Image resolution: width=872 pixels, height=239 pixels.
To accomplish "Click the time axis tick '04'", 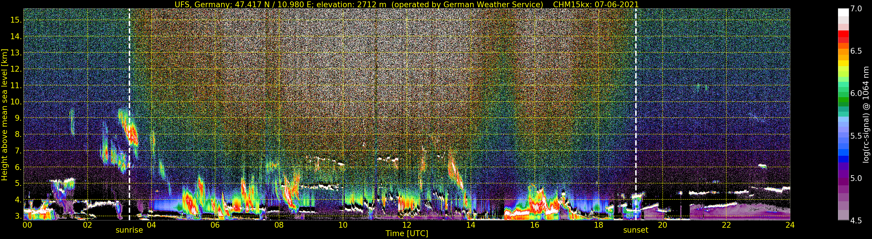I will (x=151, y=225).
